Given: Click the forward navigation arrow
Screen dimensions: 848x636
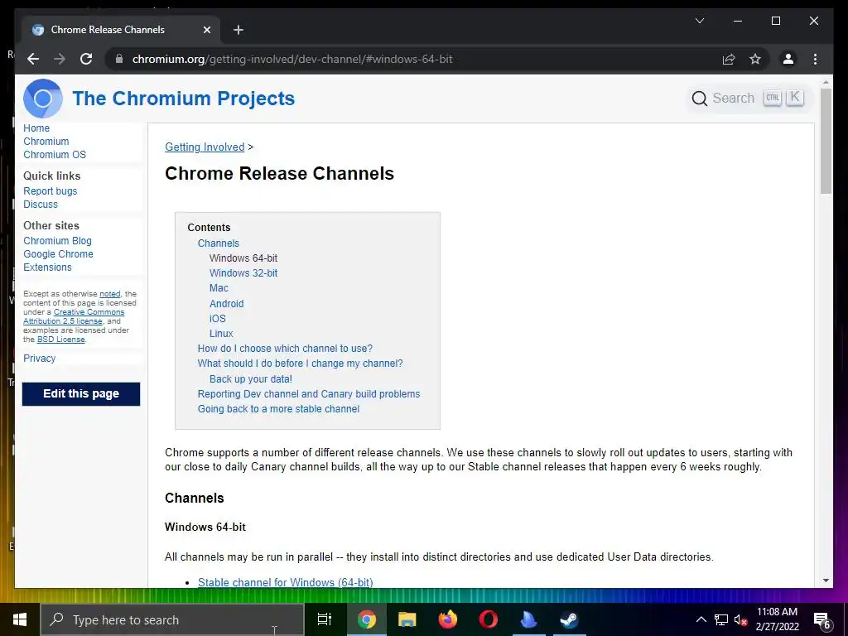Looking at the screenshot, I should pyautogui.click(x=60, y=59).
